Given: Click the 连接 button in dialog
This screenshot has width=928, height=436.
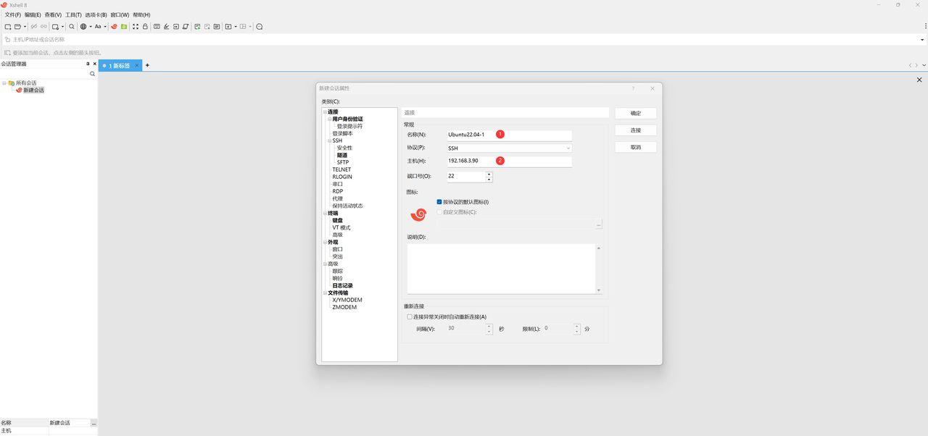Looking at the screenshot, I should click(636, 130).
